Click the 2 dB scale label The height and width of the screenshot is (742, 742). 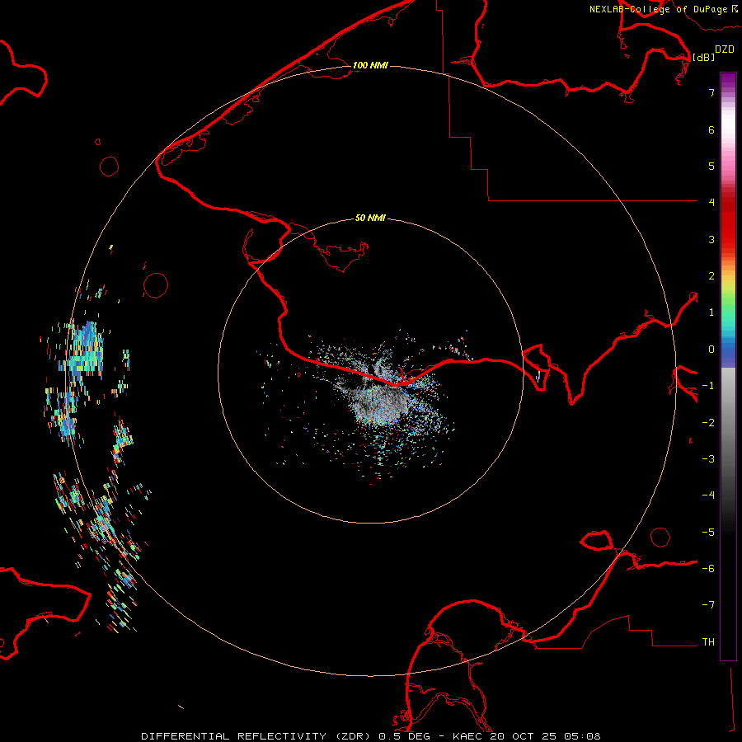pos(711,276)
